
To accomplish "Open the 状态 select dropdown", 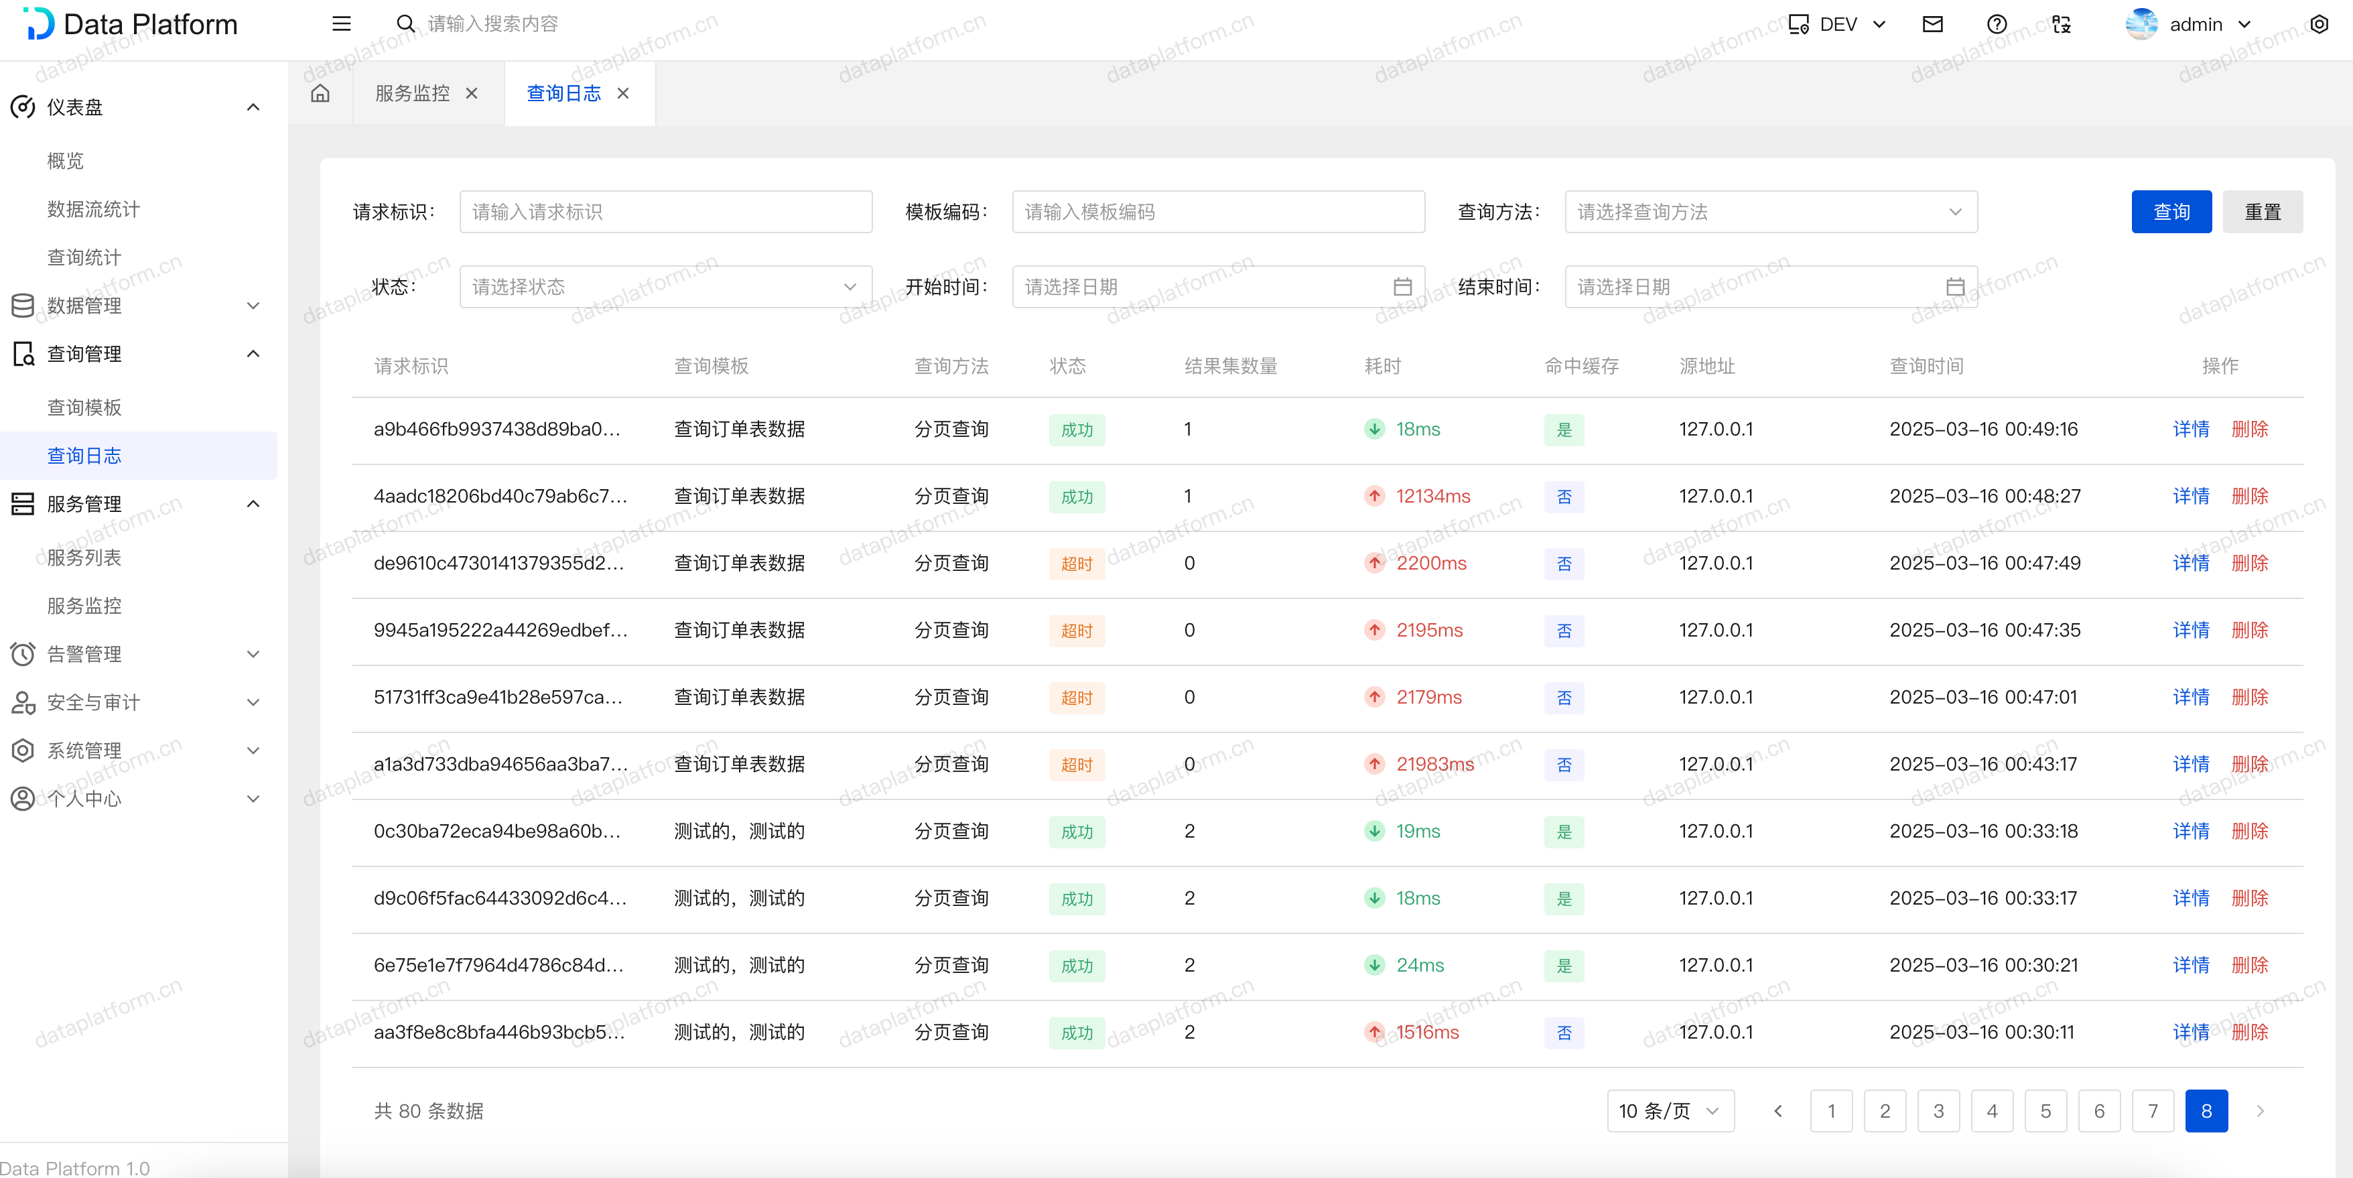I will [665, 287].
